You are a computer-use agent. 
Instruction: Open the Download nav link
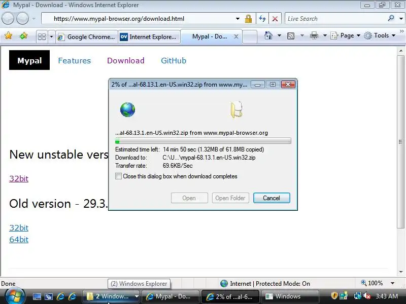[125, 60]
